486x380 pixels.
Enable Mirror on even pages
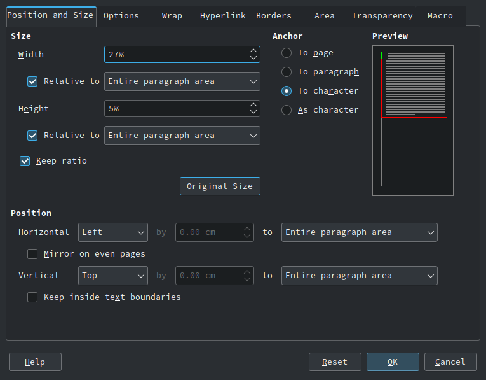pos(32,254)
